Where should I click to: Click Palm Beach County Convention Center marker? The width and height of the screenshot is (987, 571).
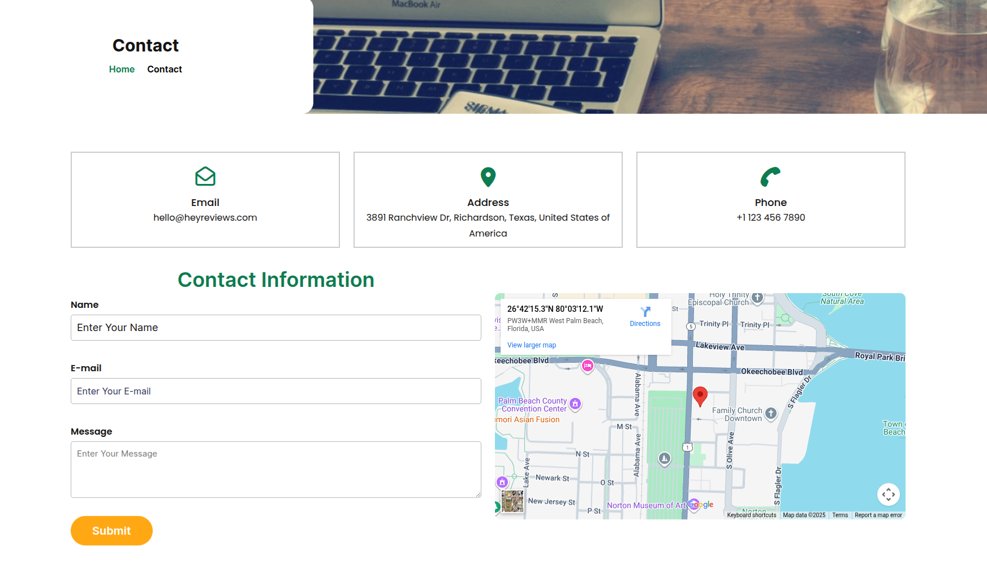[575, 403]
